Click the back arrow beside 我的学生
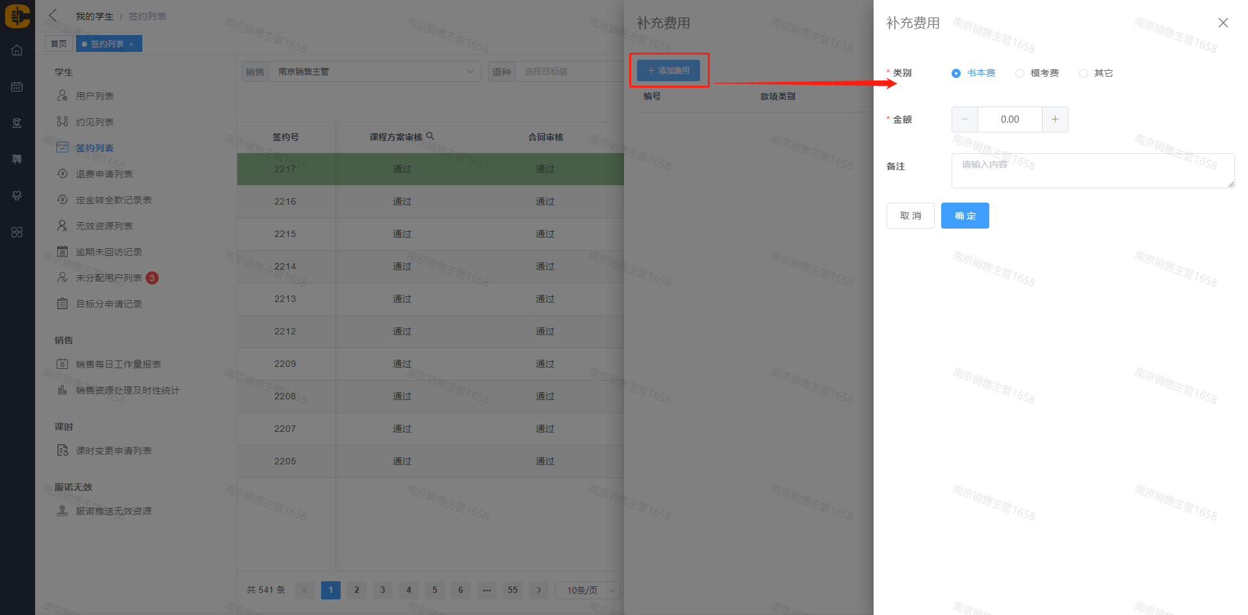Screen dimensions: 1248x615 click(53, 16)
